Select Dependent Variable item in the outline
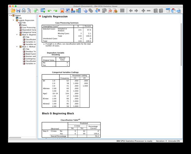191x154 pixels. pos(29,30)
